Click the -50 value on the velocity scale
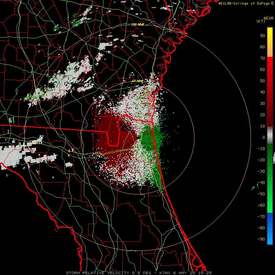The width and height of the screenshot is (275, 275). (x=261, y=194)
